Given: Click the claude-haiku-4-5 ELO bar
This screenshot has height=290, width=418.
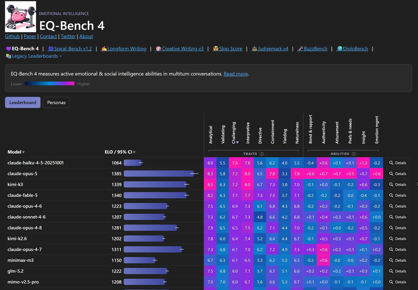Looking at the screenshot, I should pos(132,163).
